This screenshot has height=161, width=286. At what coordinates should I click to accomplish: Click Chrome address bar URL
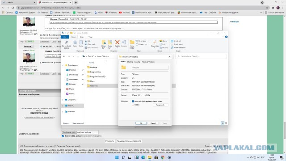[51, 8]
